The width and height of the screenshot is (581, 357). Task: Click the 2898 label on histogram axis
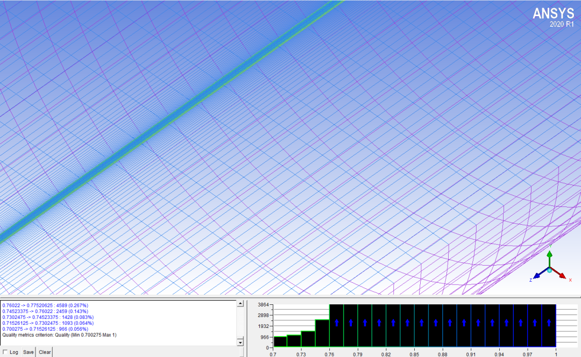coord(263,316)
